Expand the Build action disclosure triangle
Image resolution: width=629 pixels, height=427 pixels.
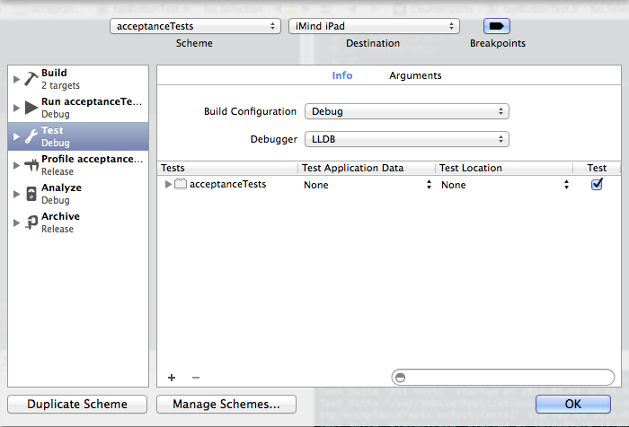point(16,79)
